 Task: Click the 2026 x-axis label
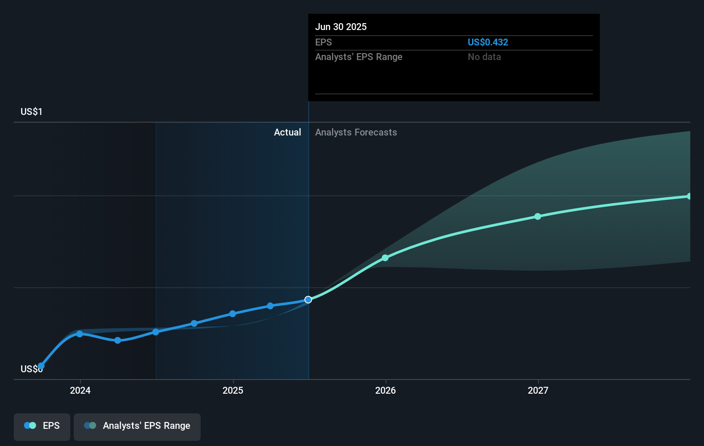click(385, 391)
